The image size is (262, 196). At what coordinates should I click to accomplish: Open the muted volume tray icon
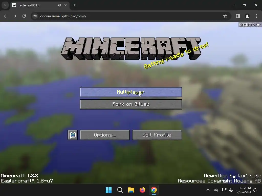[231, 190]
